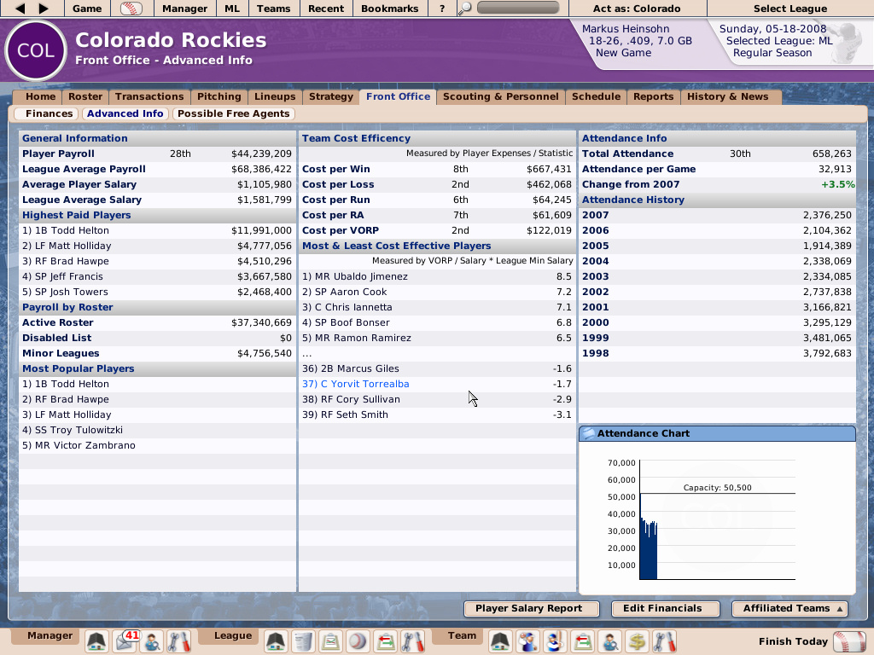Click the person-search icon in Manager group

point(152,641)
